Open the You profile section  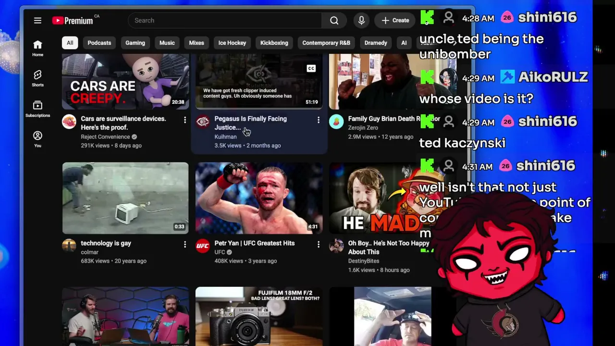point(37,139)
